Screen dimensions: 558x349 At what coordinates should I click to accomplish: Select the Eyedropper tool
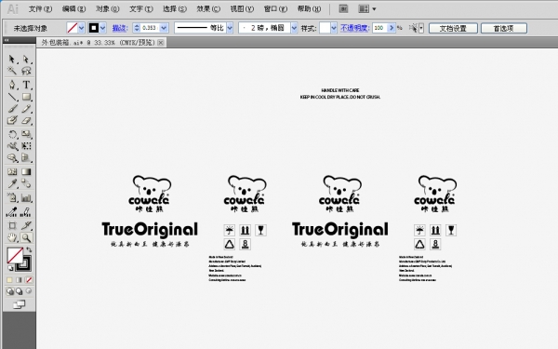[x=12, y=183]
